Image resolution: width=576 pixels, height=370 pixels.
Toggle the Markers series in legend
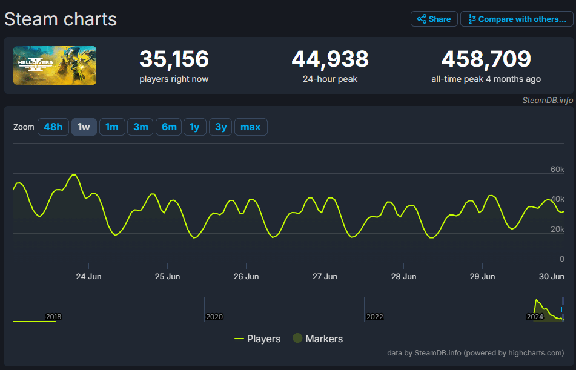(318, 339)
